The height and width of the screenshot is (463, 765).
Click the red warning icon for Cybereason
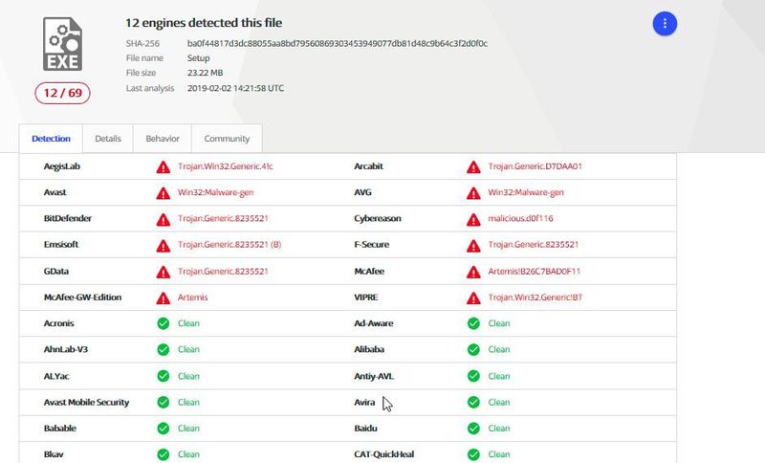pos(473,220)
